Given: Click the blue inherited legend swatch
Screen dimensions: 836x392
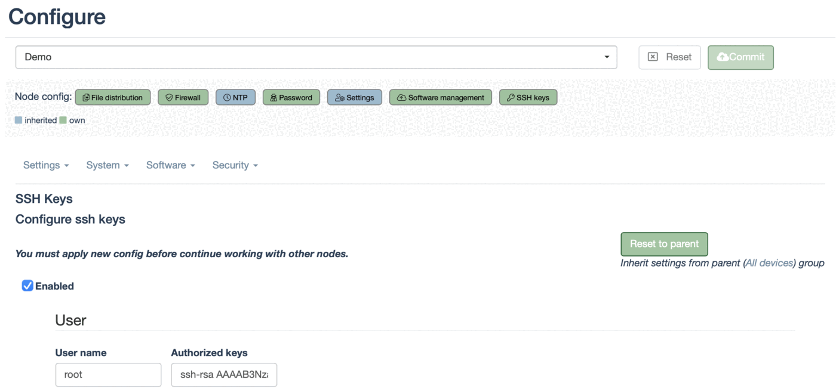Looking at the screenshot, I should coord(19,121).
